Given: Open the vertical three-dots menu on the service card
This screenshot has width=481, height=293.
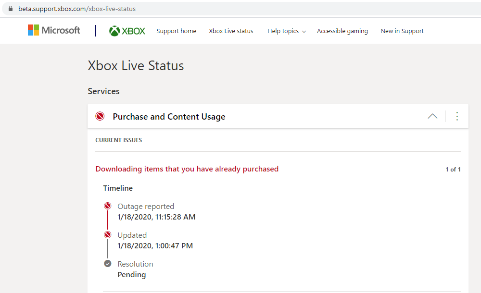Looking at the screenshot, I should coord(457,116).
